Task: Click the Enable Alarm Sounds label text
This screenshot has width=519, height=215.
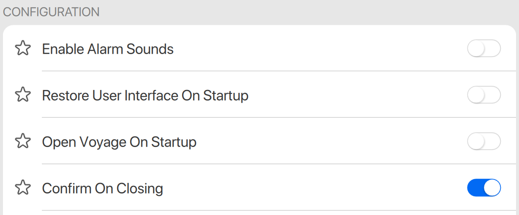Action: point(108,49)
